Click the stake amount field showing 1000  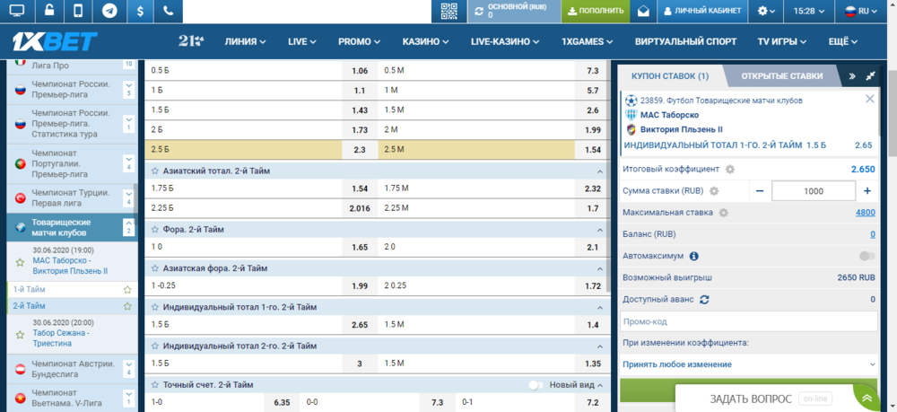point(814,191)
